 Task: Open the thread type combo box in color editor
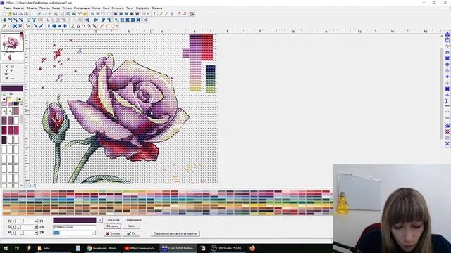75,233
